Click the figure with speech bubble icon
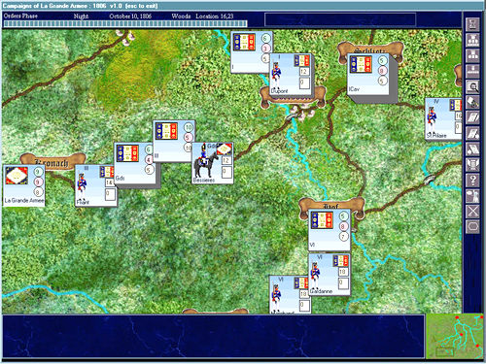Screen dimensions: 486x364 coord(472,196)
